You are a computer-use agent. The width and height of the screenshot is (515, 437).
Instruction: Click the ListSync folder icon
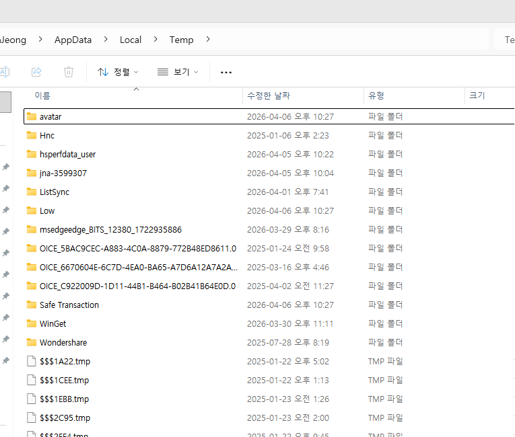32,192
